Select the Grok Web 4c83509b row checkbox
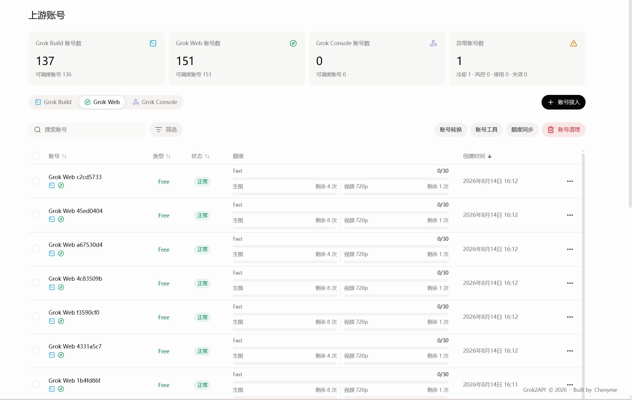Viewport: 632px width, 400px height. [x=36, y=283]
